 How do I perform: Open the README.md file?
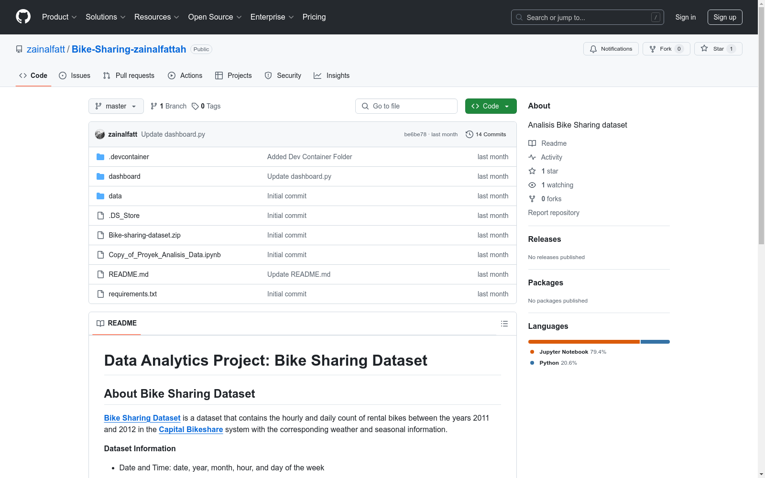point(129,274)
